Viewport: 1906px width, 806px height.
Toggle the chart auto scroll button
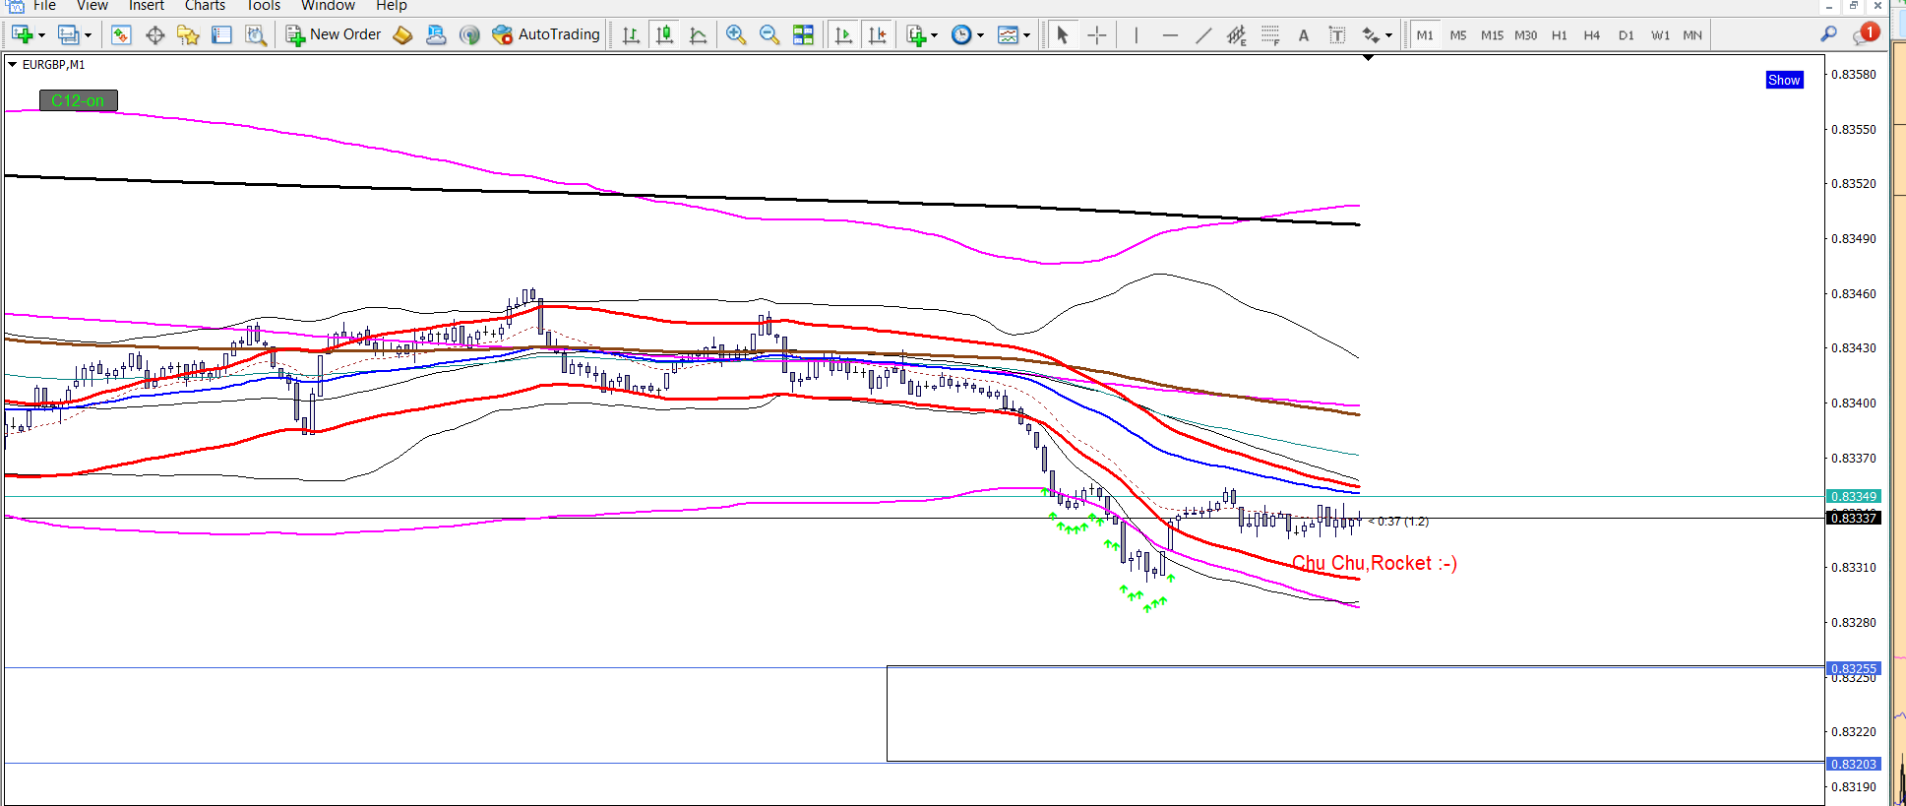pyautogui.click(x=843, y=34)
